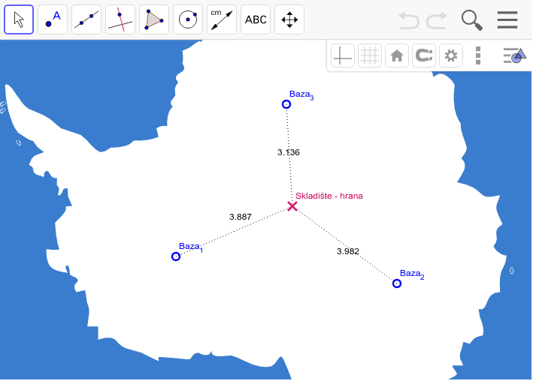Select the Perpendicular Line tool

point(120,19)
